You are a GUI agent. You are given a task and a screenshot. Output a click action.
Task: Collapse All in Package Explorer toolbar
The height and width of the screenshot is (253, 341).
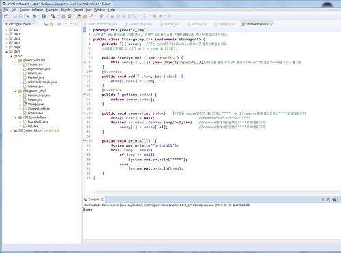click(x=46, y=24)
